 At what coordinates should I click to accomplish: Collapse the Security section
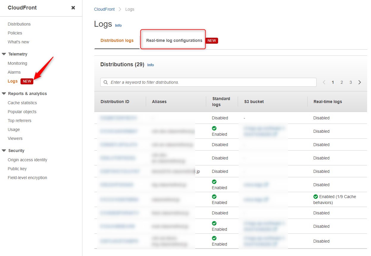[4, 151]
